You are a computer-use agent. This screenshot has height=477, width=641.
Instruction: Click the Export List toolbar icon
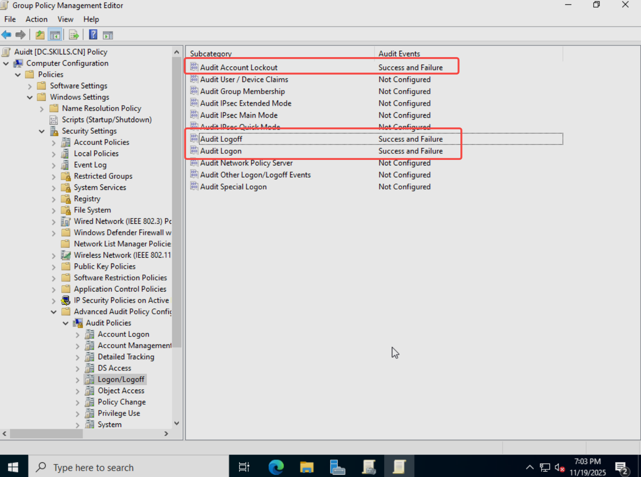(x=74, y=35)
